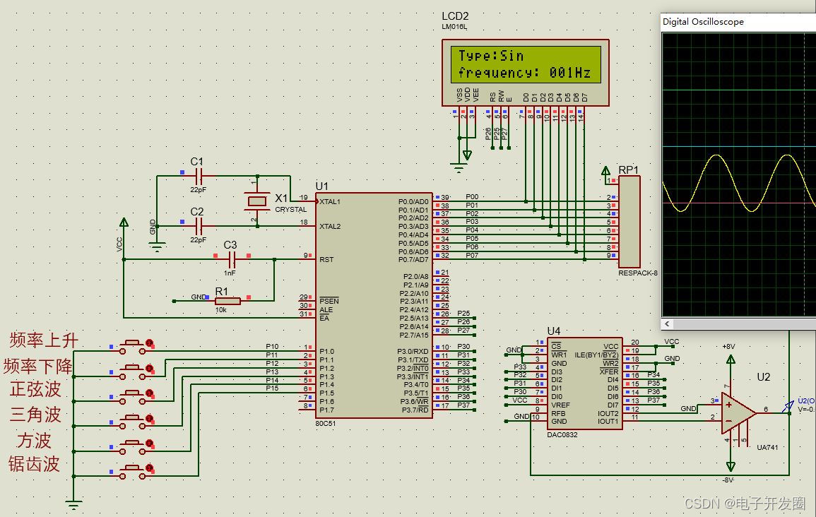The height and width of the screenshot is (517, 816).
Task: Select the X1 crystal symbol
Action: [257, 201]
